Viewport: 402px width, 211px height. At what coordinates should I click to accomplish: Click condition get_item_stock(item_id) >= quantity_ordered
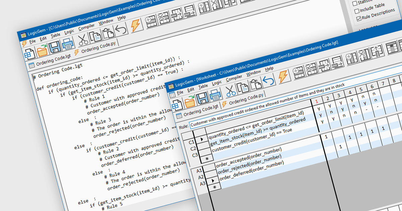[x=258, y=132]
